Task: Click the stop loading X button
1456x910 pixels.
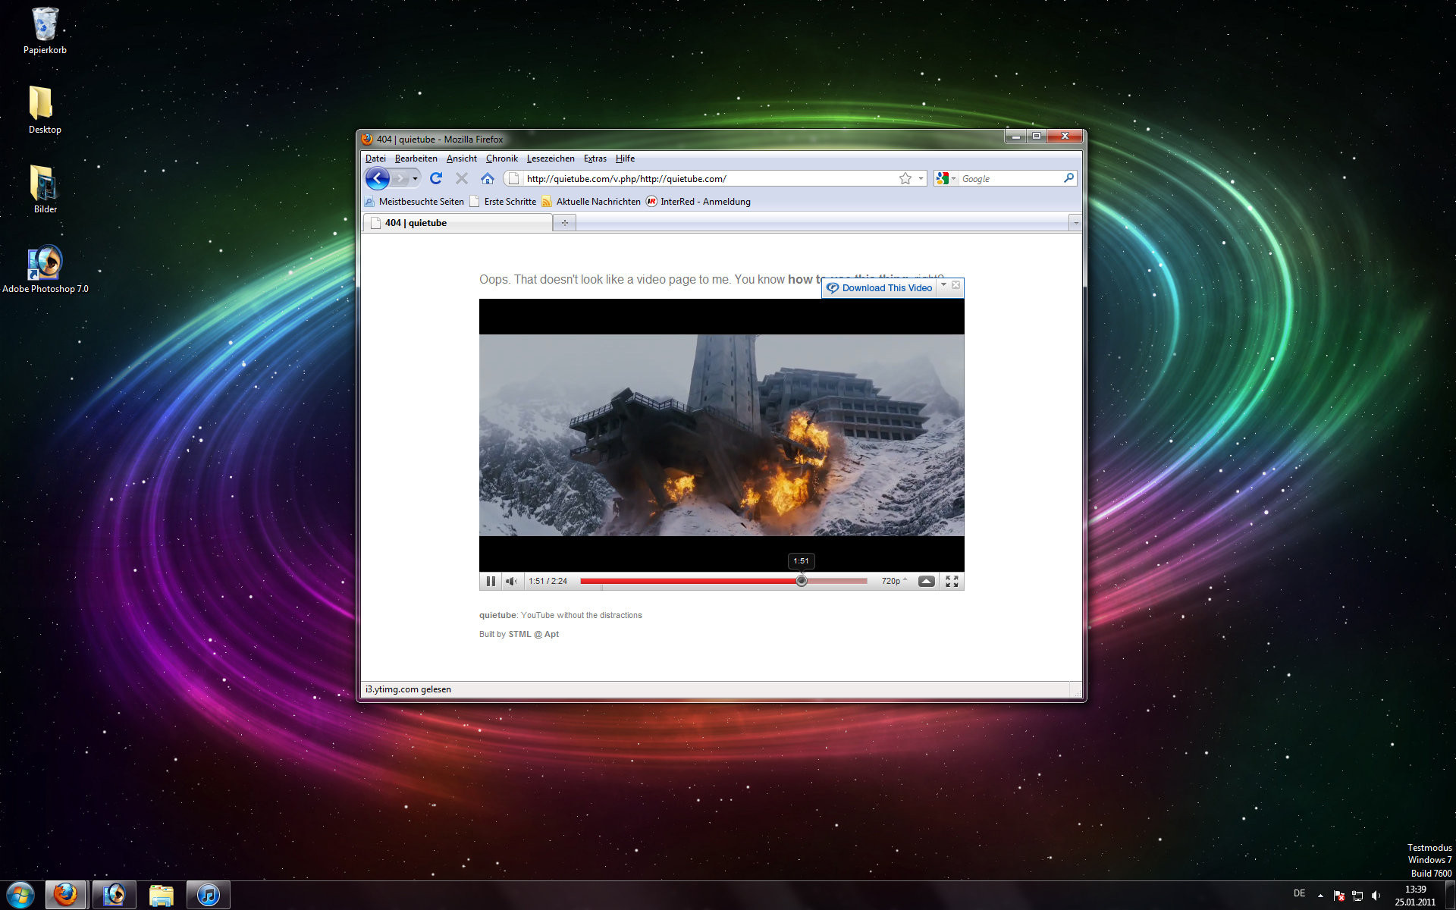Action: pos(462,178)
